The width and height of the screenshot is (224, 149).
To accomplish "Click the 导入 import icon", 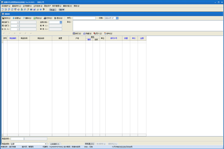I will pos(95,34).
